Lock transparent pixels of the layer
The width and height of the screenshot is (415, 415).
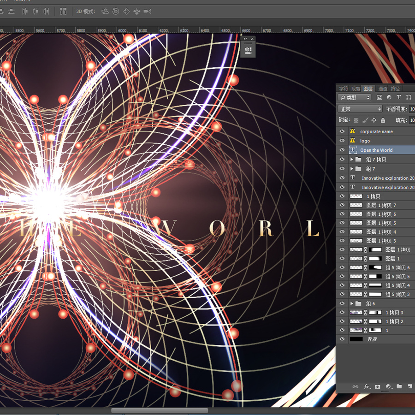pyautogui.click(x=356, y=120)
